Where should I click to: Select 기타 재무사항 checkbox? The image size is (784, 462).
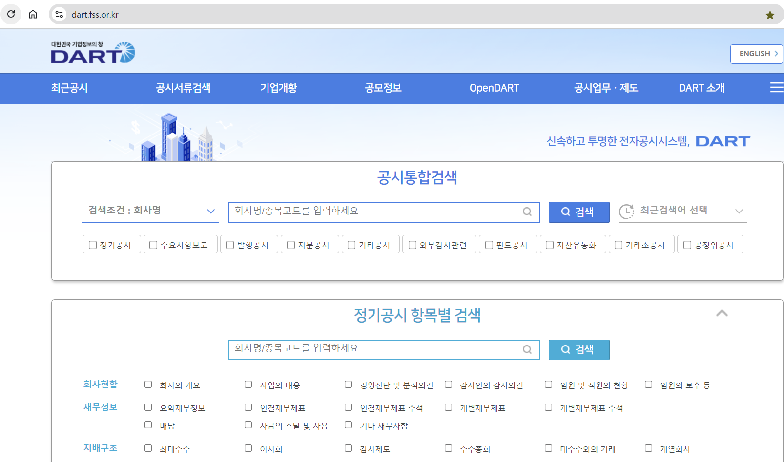tap(349, 425)
